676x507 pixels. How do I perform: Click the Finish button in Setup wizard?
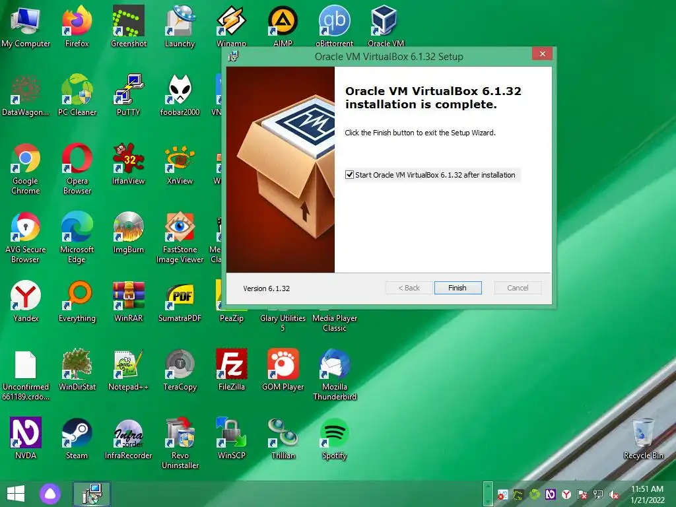[457, 288]
